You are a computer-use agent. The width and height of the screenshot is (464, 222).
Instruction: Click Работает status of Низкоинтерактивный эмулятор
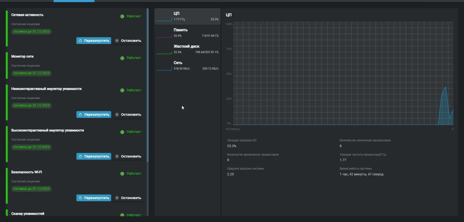tap(131, 90)
